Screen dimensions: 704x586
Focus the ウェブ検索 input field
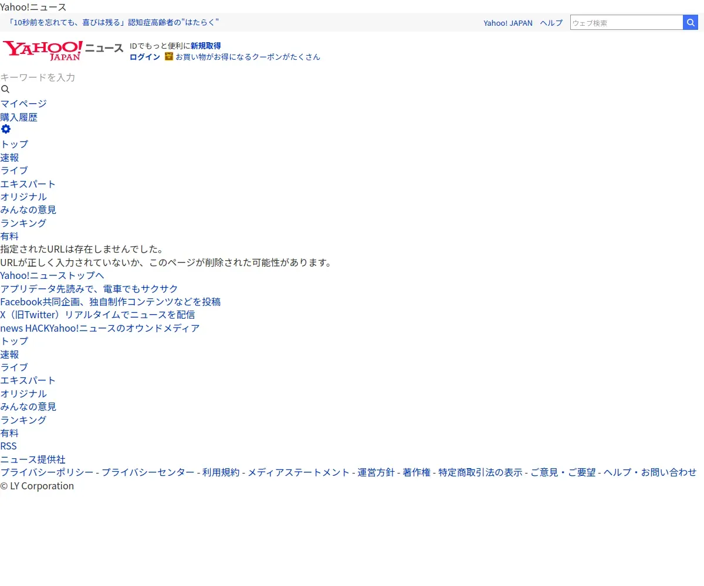point(627,22)
